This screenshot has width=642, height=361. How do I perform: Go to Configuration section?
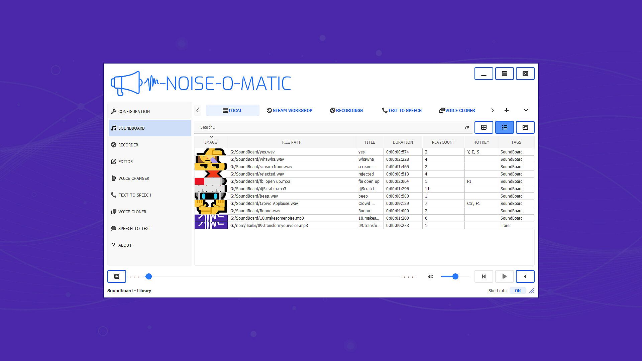[134, 112]
